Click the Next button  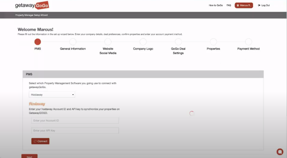pos(30,156)
